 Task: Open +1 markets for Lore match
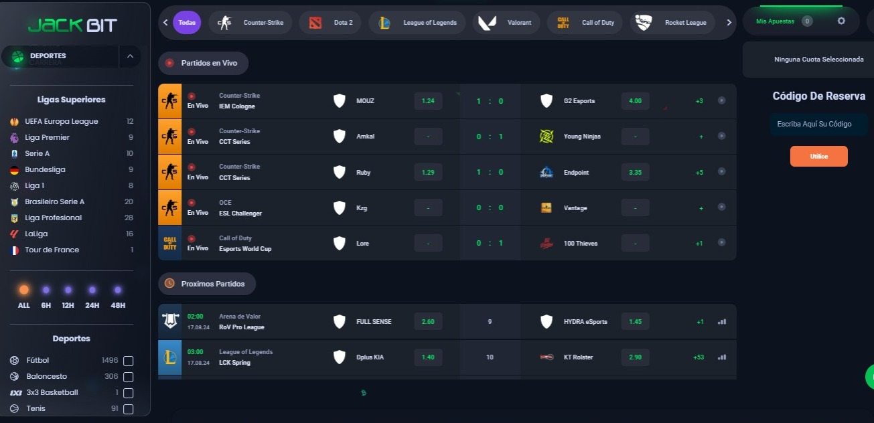(x=699, y=244)
